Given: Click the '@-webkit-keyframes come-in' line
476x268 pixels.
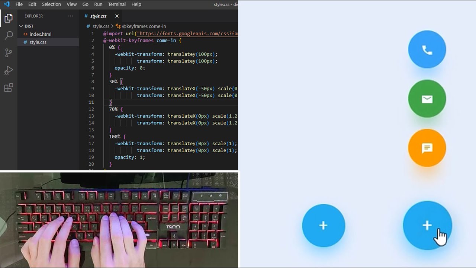Looking at the screenshot, I should pyautogui.click(x=142, y=40).
